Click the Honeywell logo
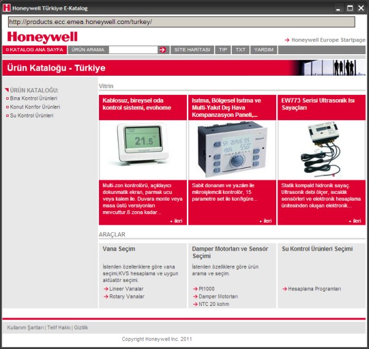The height and width of the screenshot is (349, 369). tap(42, 37)
